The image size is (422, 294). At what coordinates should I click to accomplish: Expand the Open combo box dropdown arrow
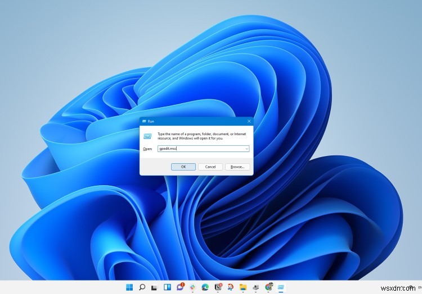(246, 149)
